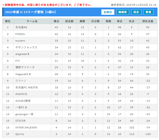
Task: Click the 順位 column header
Action: pos(8,21)
